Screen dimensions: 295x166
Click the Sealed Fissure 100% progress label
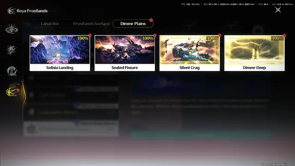click(x=147, y=38)
